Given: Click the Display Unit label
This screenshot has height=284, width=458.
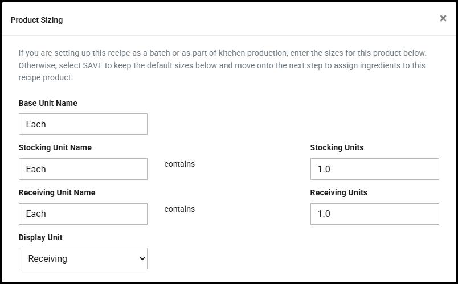Looking at the screenshot, I should pyautogui.click(x=40, y=237).
